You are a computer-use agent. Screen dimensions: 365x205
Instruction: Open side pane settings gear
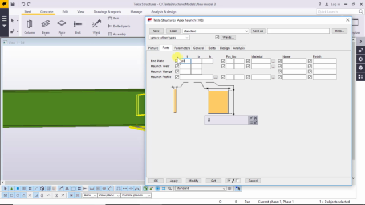pos(360,59)
